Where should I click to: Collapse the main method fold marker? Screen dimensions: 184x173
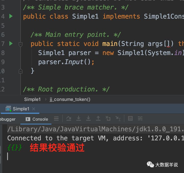pyautogui.click(x=20, y=44)
